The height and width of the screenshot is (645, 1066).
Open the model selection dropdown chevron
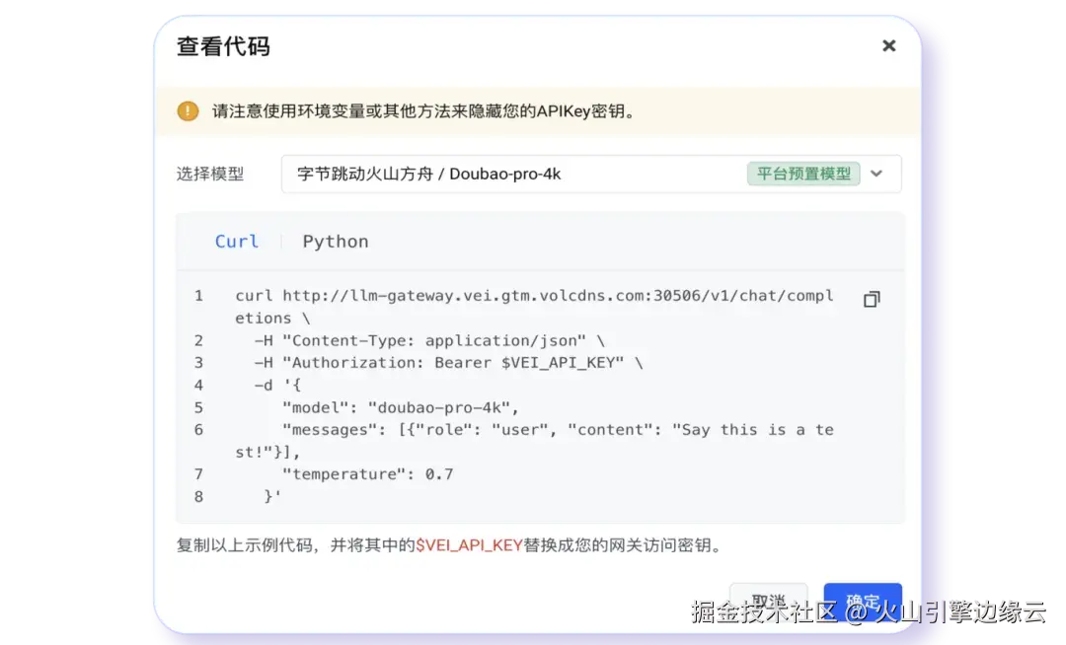click(x=876, y=173)
